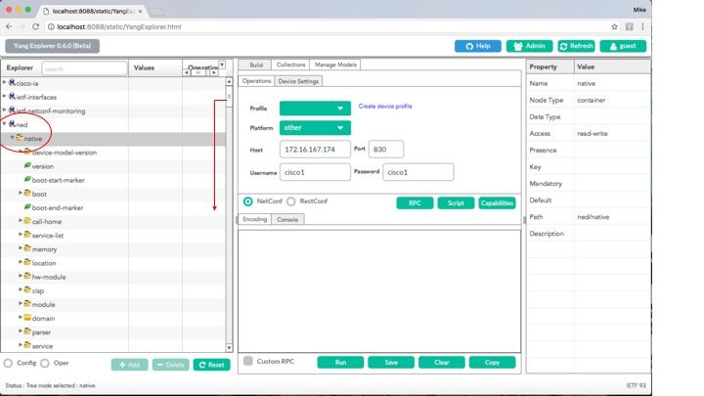704x396 pixels.
Task: Click the domain folder icon
Action: (27, 318)
